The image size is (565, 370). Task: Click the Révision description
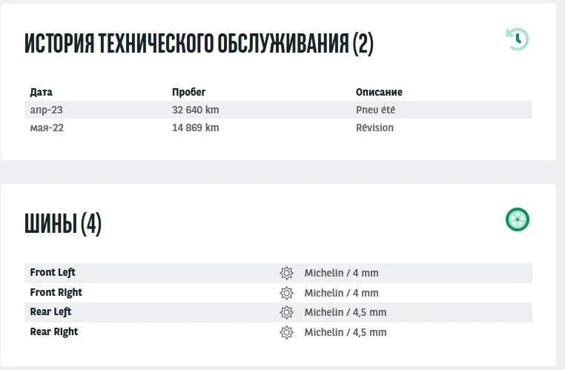click(374, 128)
